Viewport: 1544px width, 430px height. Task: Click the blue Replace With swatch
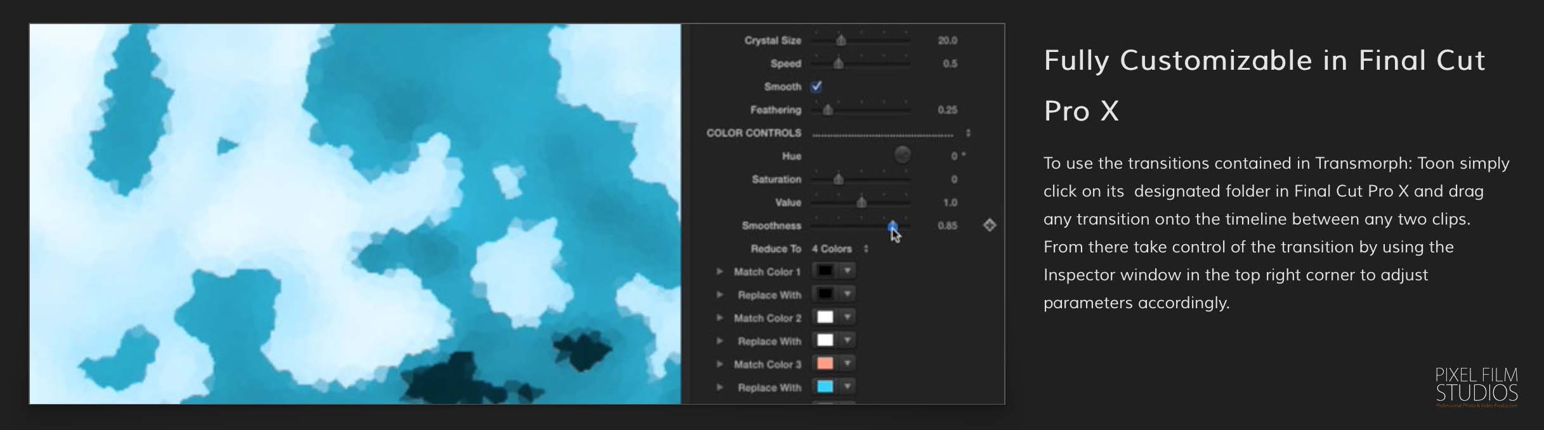[x=825, y=387]
